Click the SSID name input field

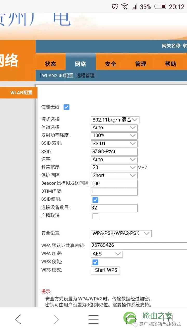tap(114, 152)
